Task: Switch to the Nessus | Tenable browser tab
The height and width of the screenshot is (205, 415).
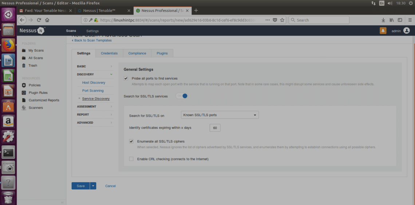Action: (104, 11)
